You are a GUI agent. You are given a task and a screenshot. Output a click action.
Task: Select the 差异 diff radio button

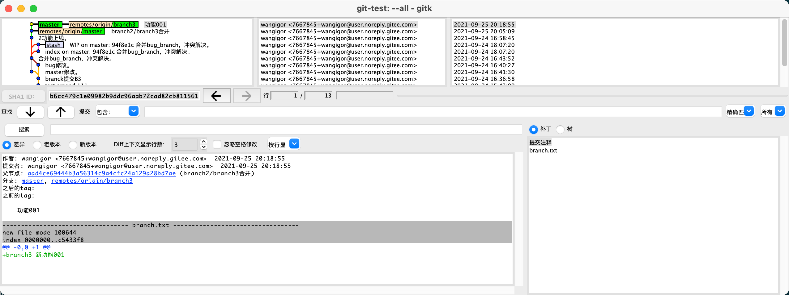coord(7,145)
